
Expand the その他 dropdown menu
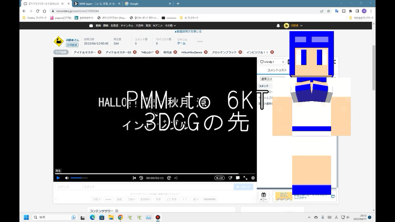coord(170,25)
